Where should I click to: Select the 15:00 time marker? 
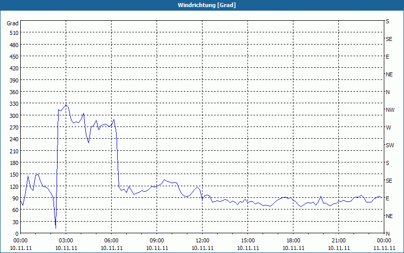click(247, 240)
